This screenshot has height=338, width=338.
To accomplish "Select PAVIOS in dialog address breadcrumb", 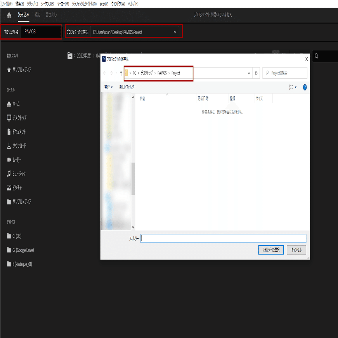I will (x=162, y=73).
